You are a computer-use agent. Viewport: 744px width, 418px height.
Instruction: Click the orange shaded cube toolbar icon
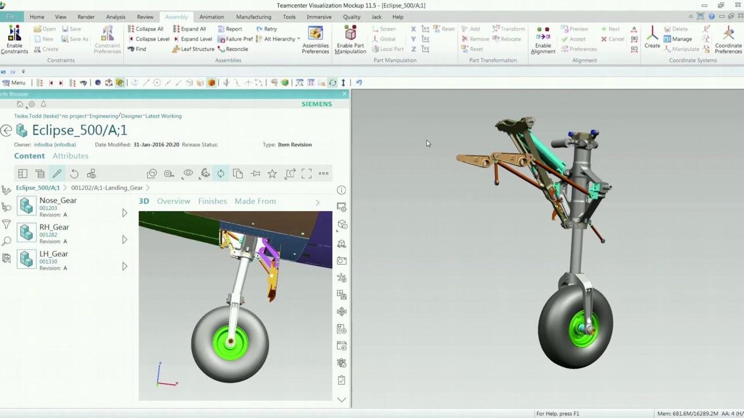[212, 82]
